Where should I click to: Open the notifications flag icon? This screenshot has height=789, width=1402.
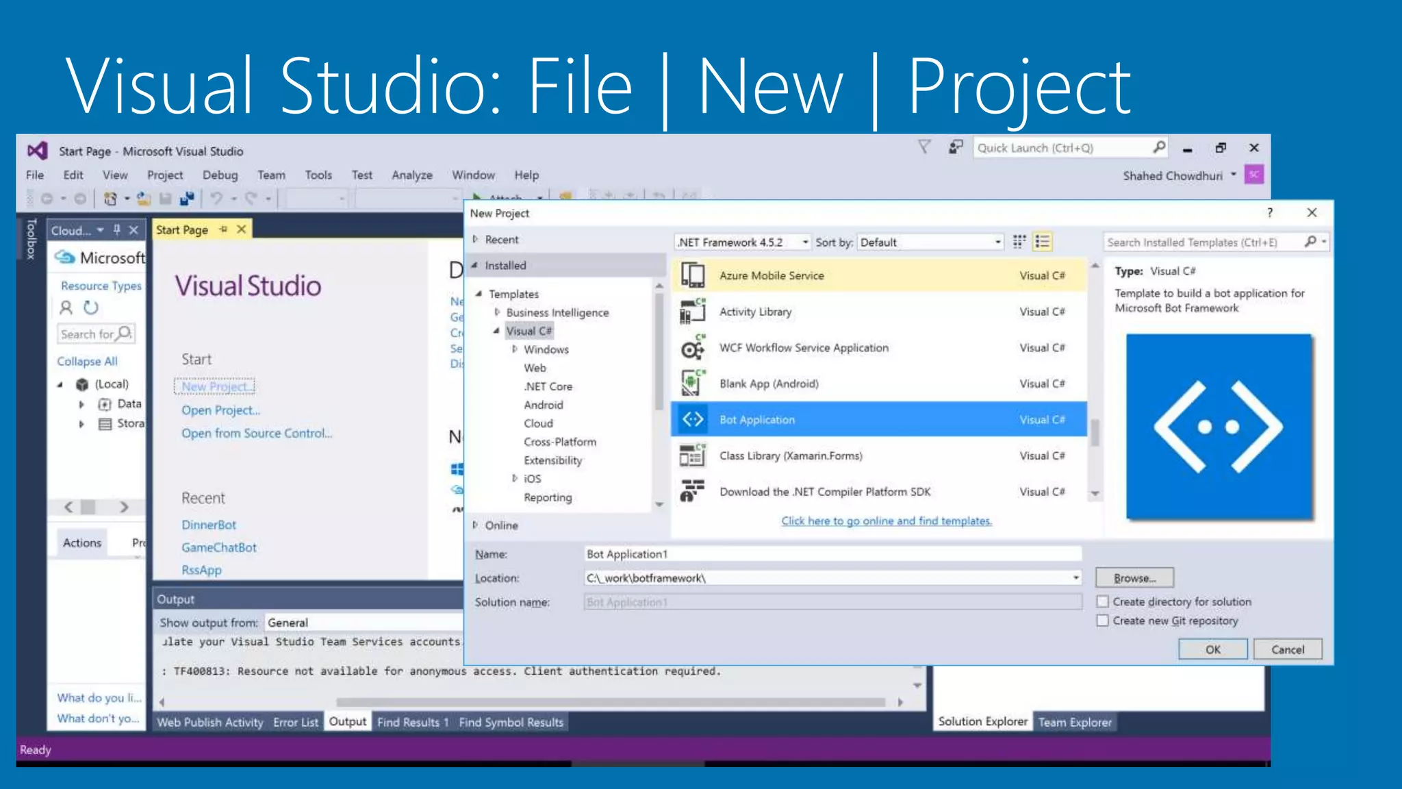pos(924,147)
